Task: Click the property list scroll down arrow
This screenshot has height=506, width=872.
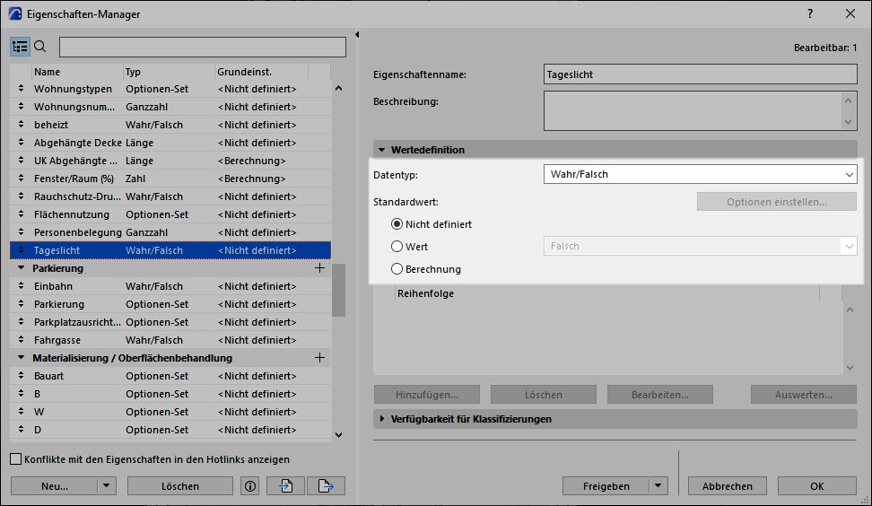Action: point(339,435)
